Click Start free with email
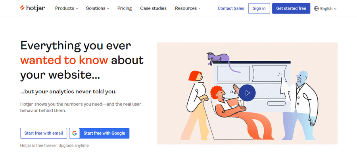This screenshot has height=168, width=357. coord(44,133)
